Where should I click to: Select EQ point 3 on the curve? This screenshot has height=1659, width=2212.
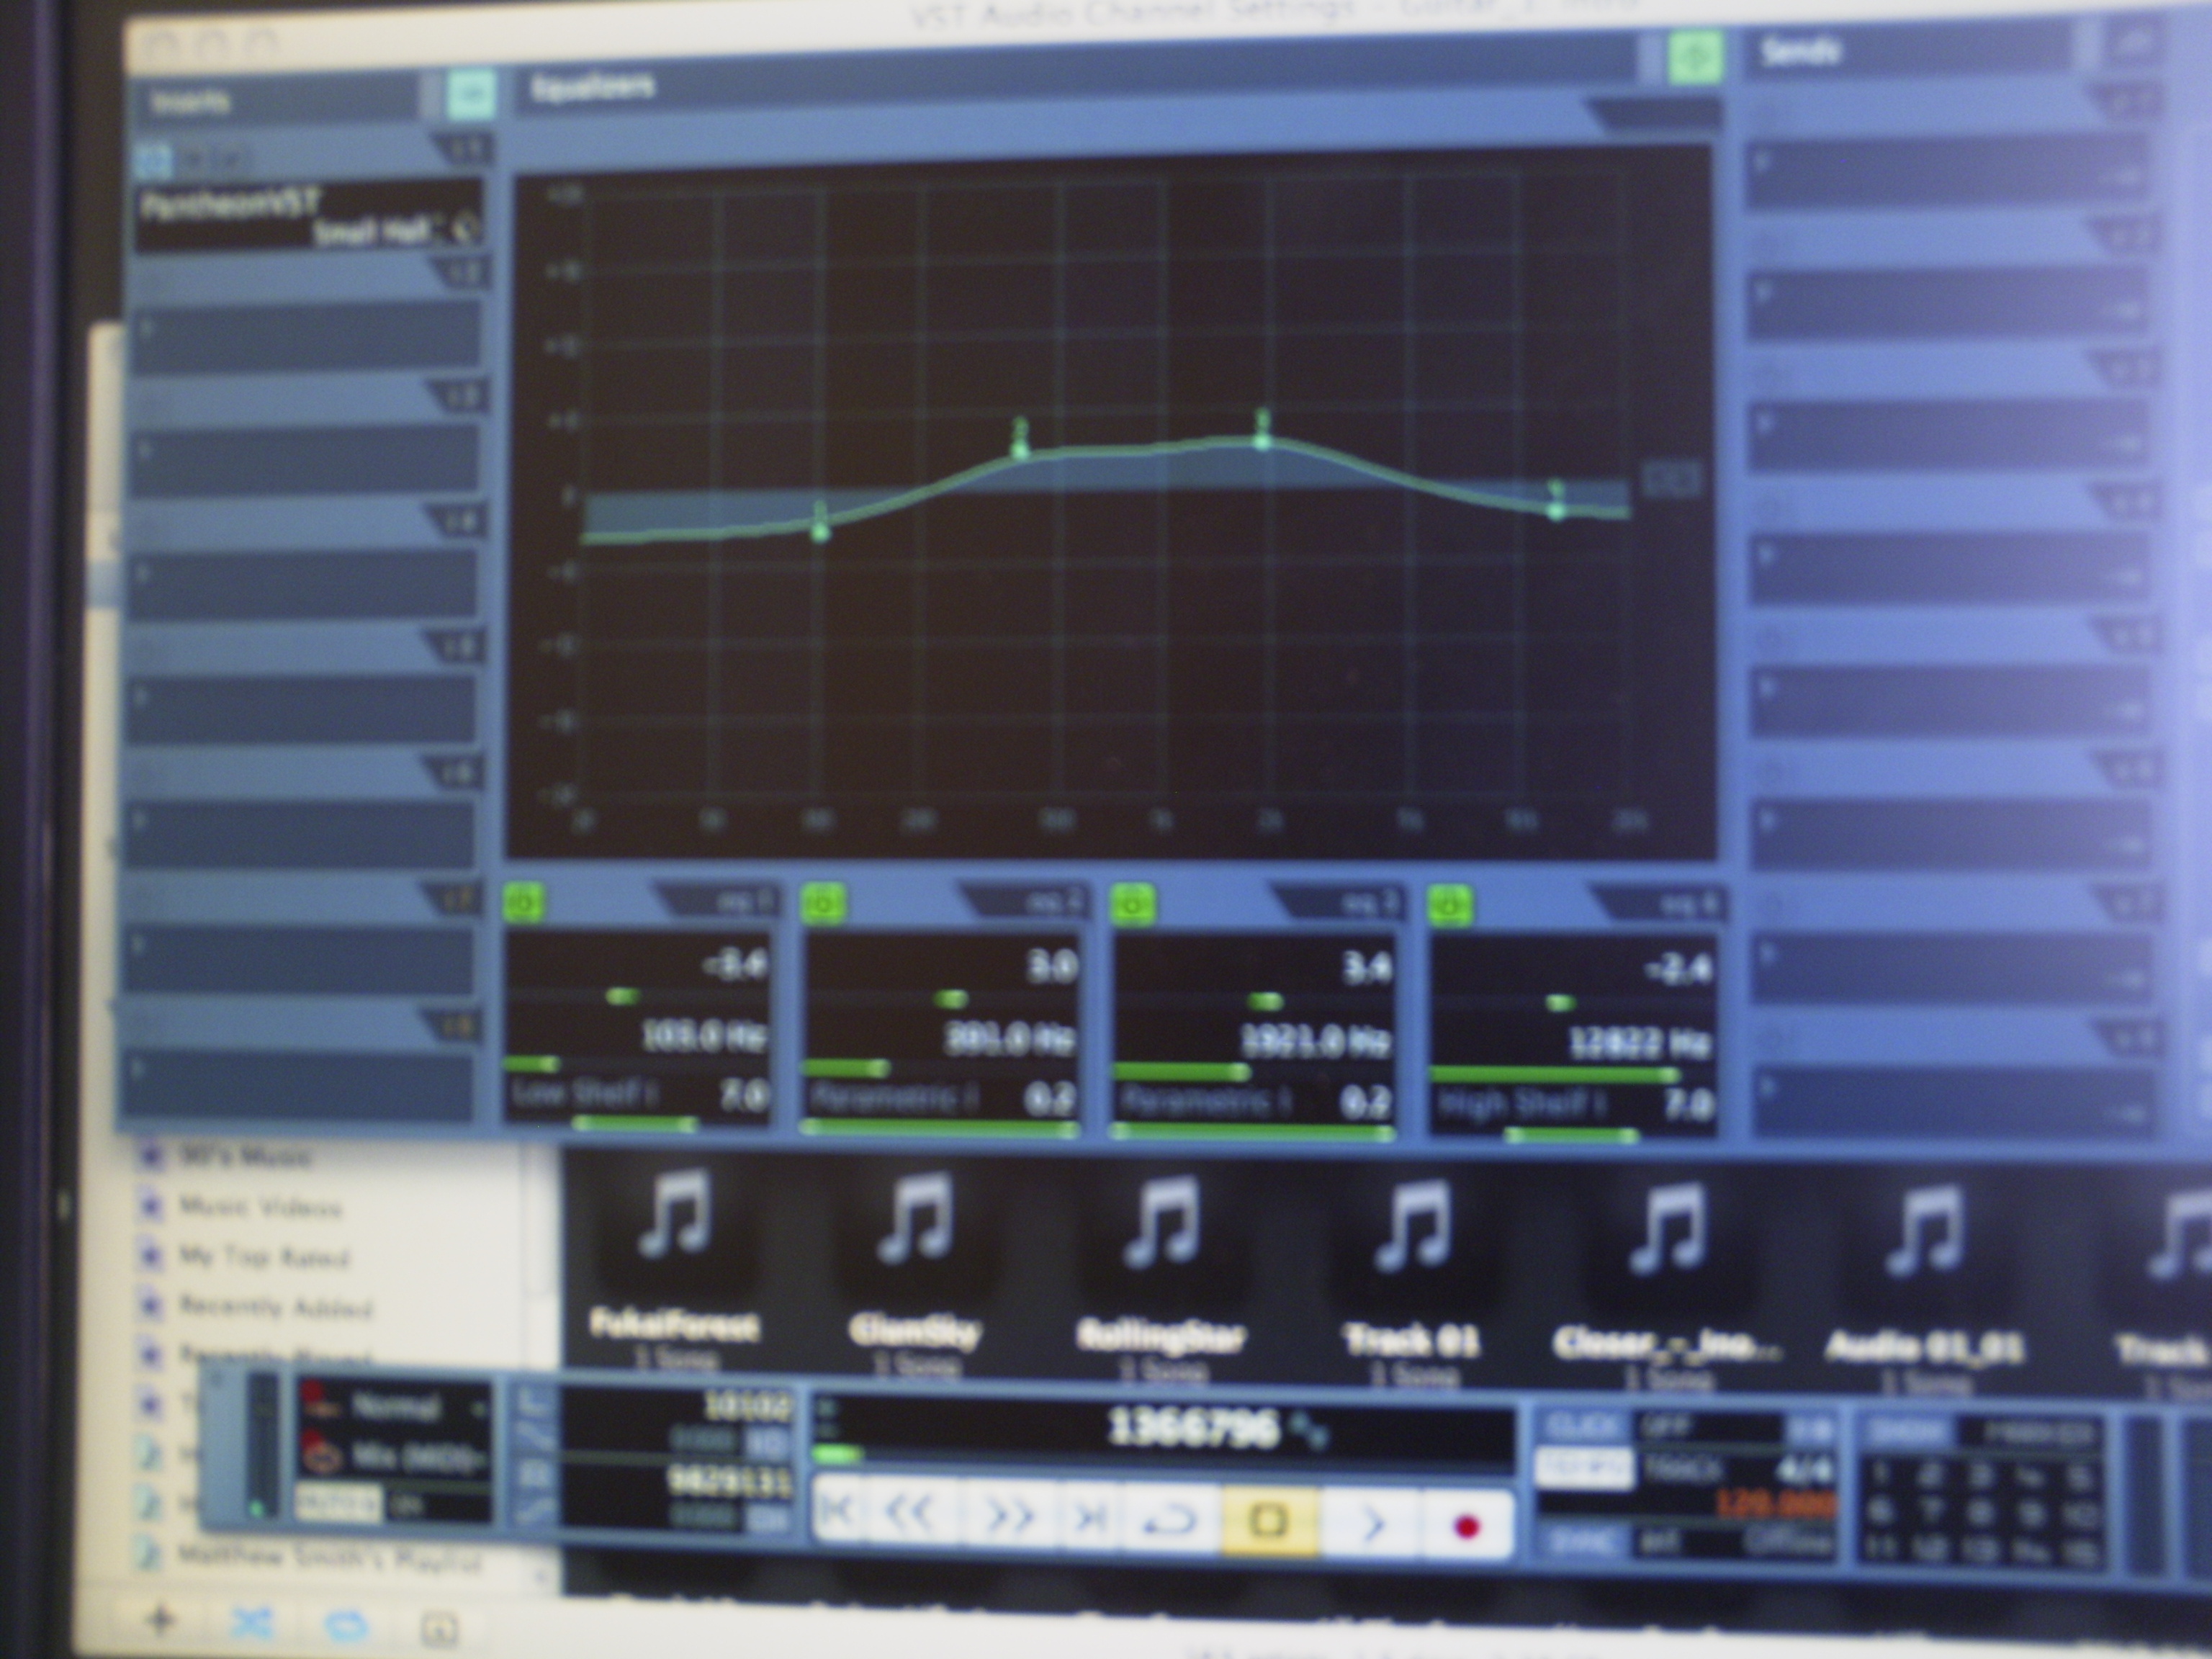click(x=1262, y=440)
